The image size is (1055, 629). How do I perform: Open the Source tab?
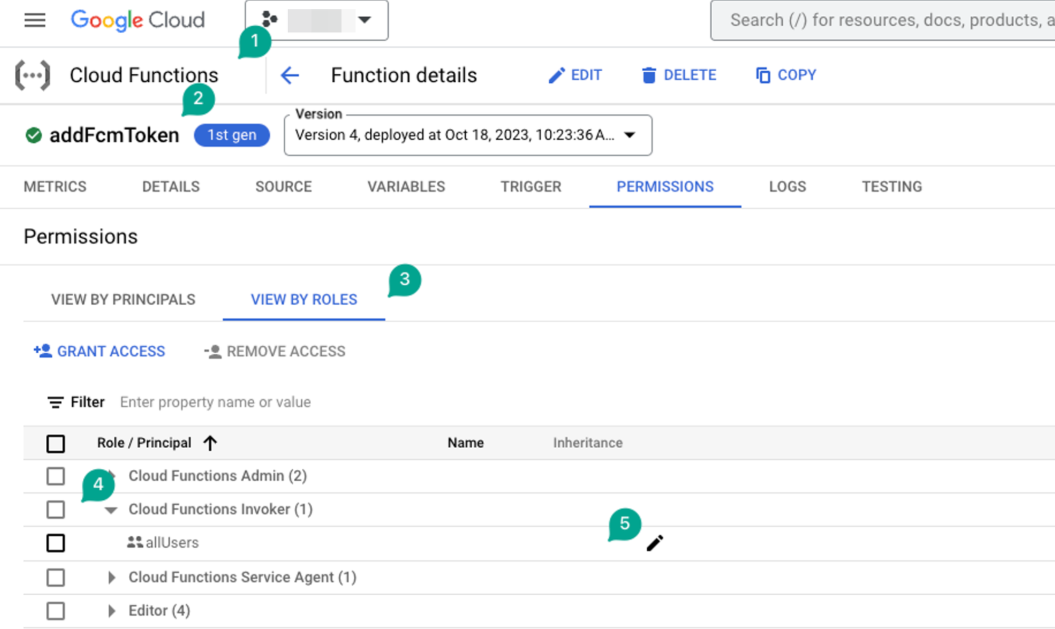pos(284,187)
